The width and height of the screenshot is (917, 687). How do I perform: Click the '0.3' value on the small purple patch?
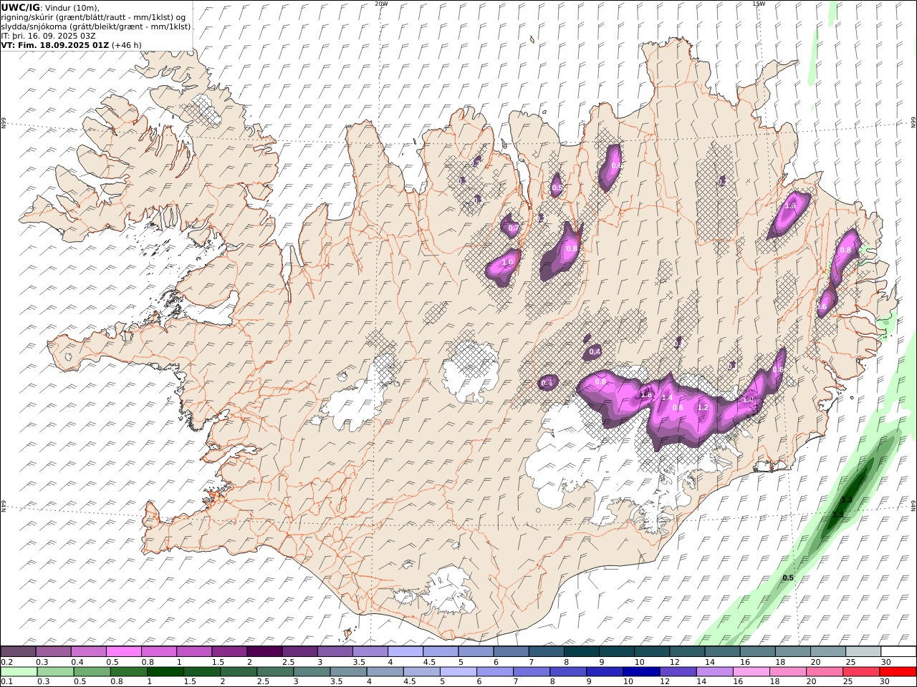[547, 383]
